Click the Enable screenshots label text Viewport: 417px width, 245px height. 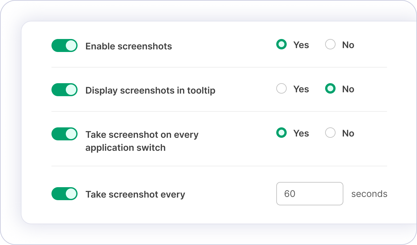[x=129, y=46]
